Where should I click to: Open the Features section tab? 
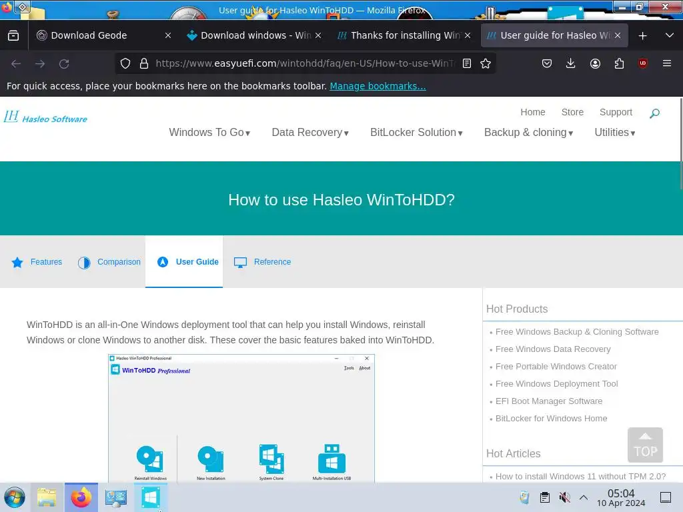click(37, 261)
